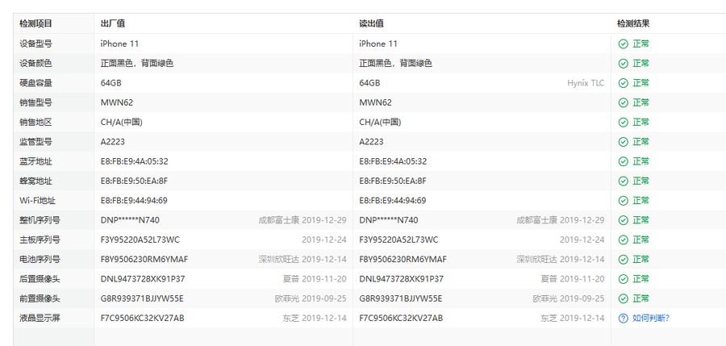Image resolution: width=726 pixels, height=346 pixels.
Task: Select the 监管型号 row label
Action: pos(35,142)
